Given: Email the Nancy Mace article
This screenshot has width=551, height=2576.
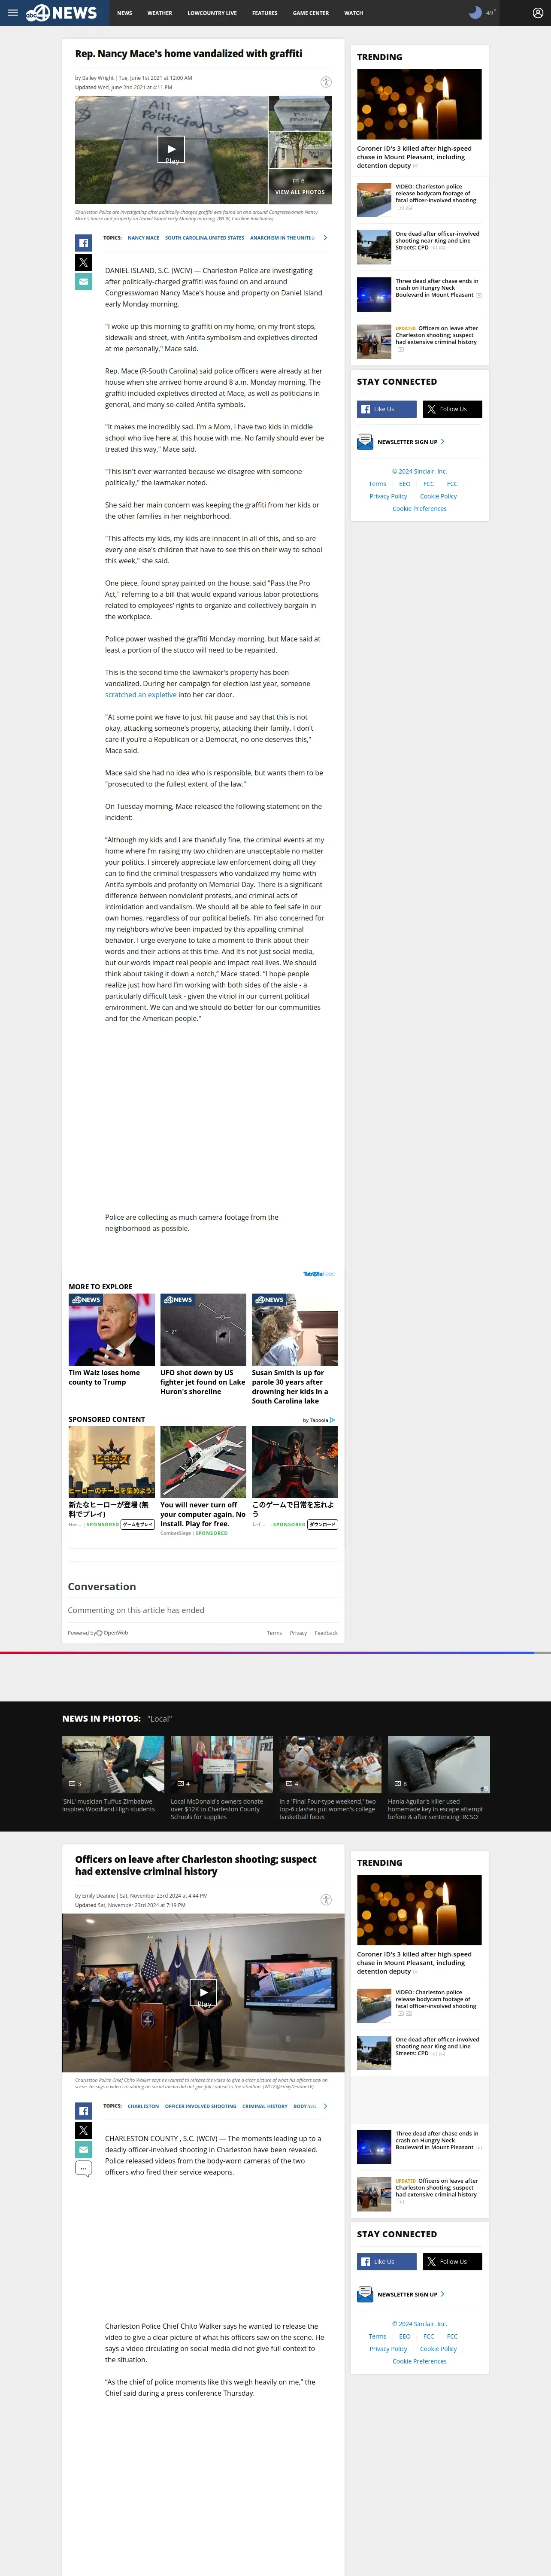Looking at the screenshot, I should pos(84,281).
